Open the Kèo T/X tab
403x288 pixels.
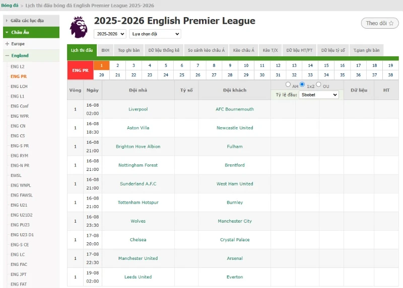tap(270, 50)
